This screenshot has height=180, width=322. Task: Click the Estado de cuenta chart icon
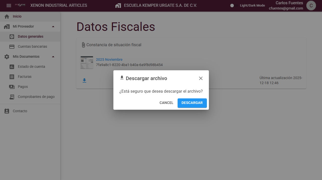pos(12,67)
